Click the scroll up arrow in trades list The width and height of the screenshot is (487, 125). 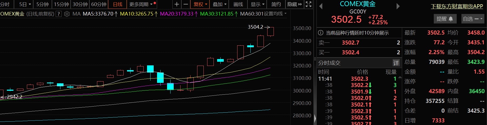coord(400,78)
